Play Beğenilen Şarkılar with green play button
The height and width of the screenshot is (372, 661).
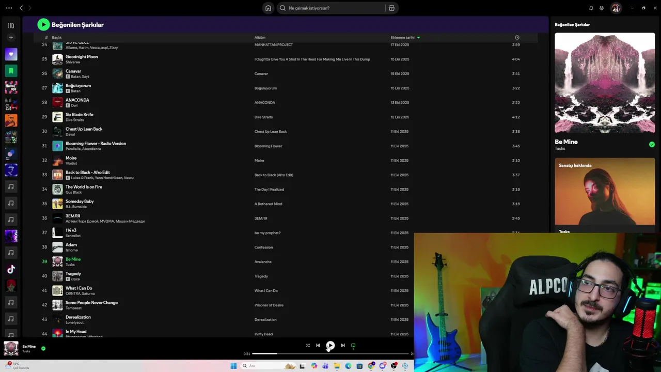pos(43,24)
